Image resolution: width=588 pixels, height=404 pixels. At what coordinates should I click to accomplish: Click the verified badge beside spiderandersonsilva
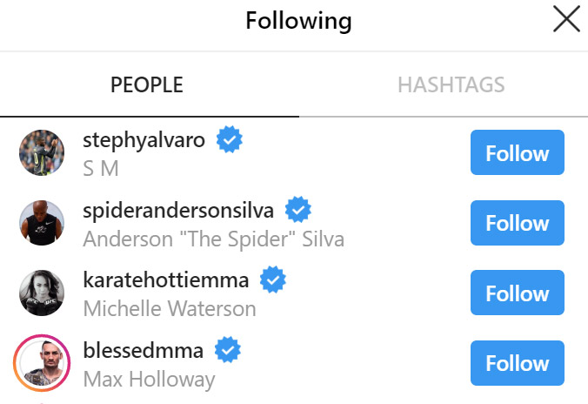click(x=298, y=210)
